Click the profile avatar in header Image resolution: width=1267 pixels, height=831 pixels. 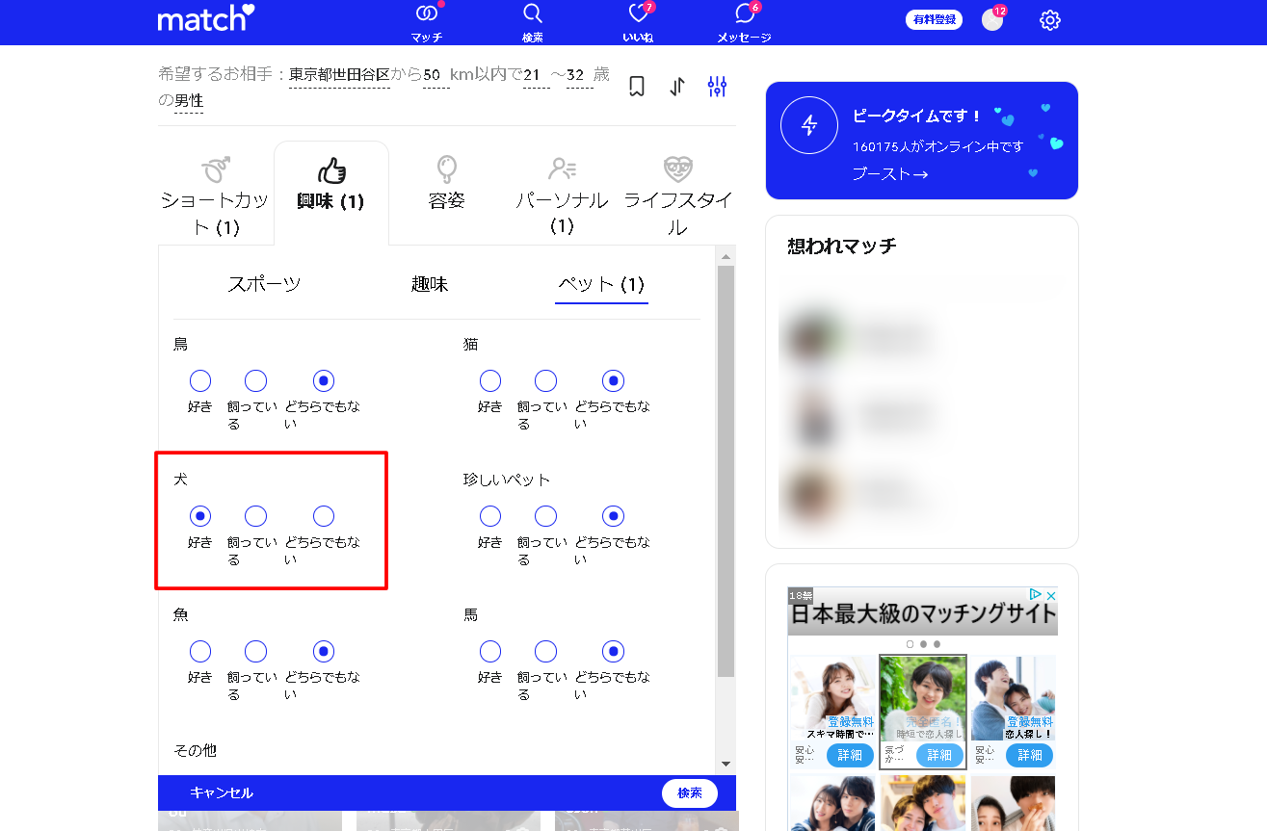[991, 20]
